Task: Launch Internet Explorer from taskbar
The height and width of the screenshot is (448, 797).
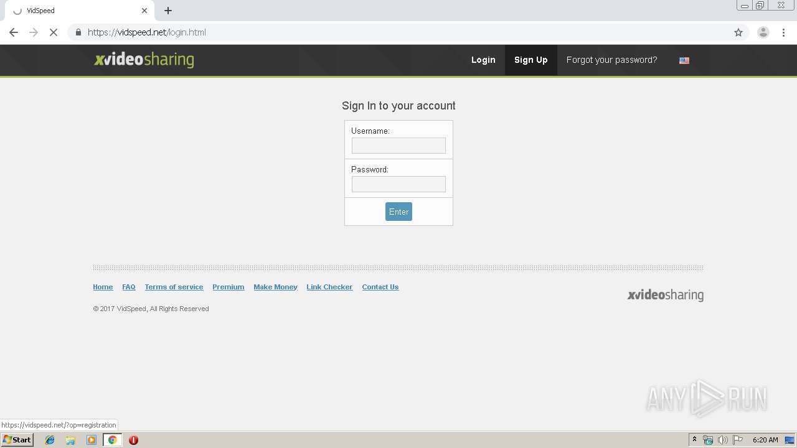Action: [50, 440]
